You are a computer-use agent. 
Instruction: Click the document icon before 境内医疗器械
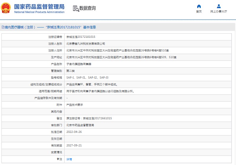tap(3, 27)
